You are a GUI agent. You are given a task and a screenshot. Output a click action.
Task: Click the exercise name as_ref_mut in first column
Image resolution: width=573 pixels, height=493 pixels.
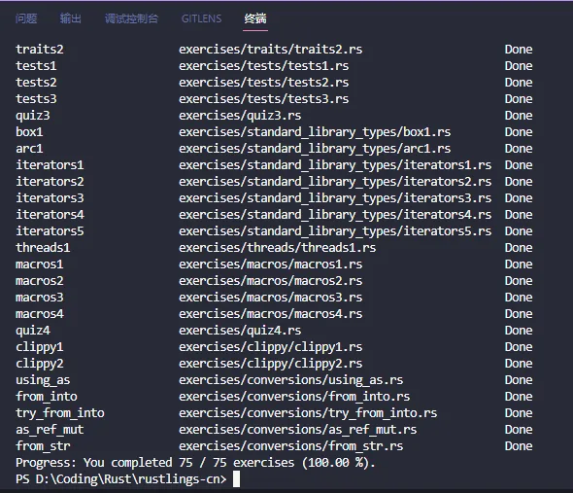(x=50, y=430)
